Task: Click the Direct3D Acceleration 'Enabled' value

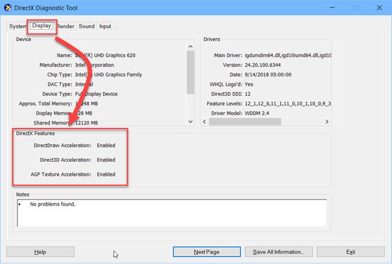Action: coord(106,160)
